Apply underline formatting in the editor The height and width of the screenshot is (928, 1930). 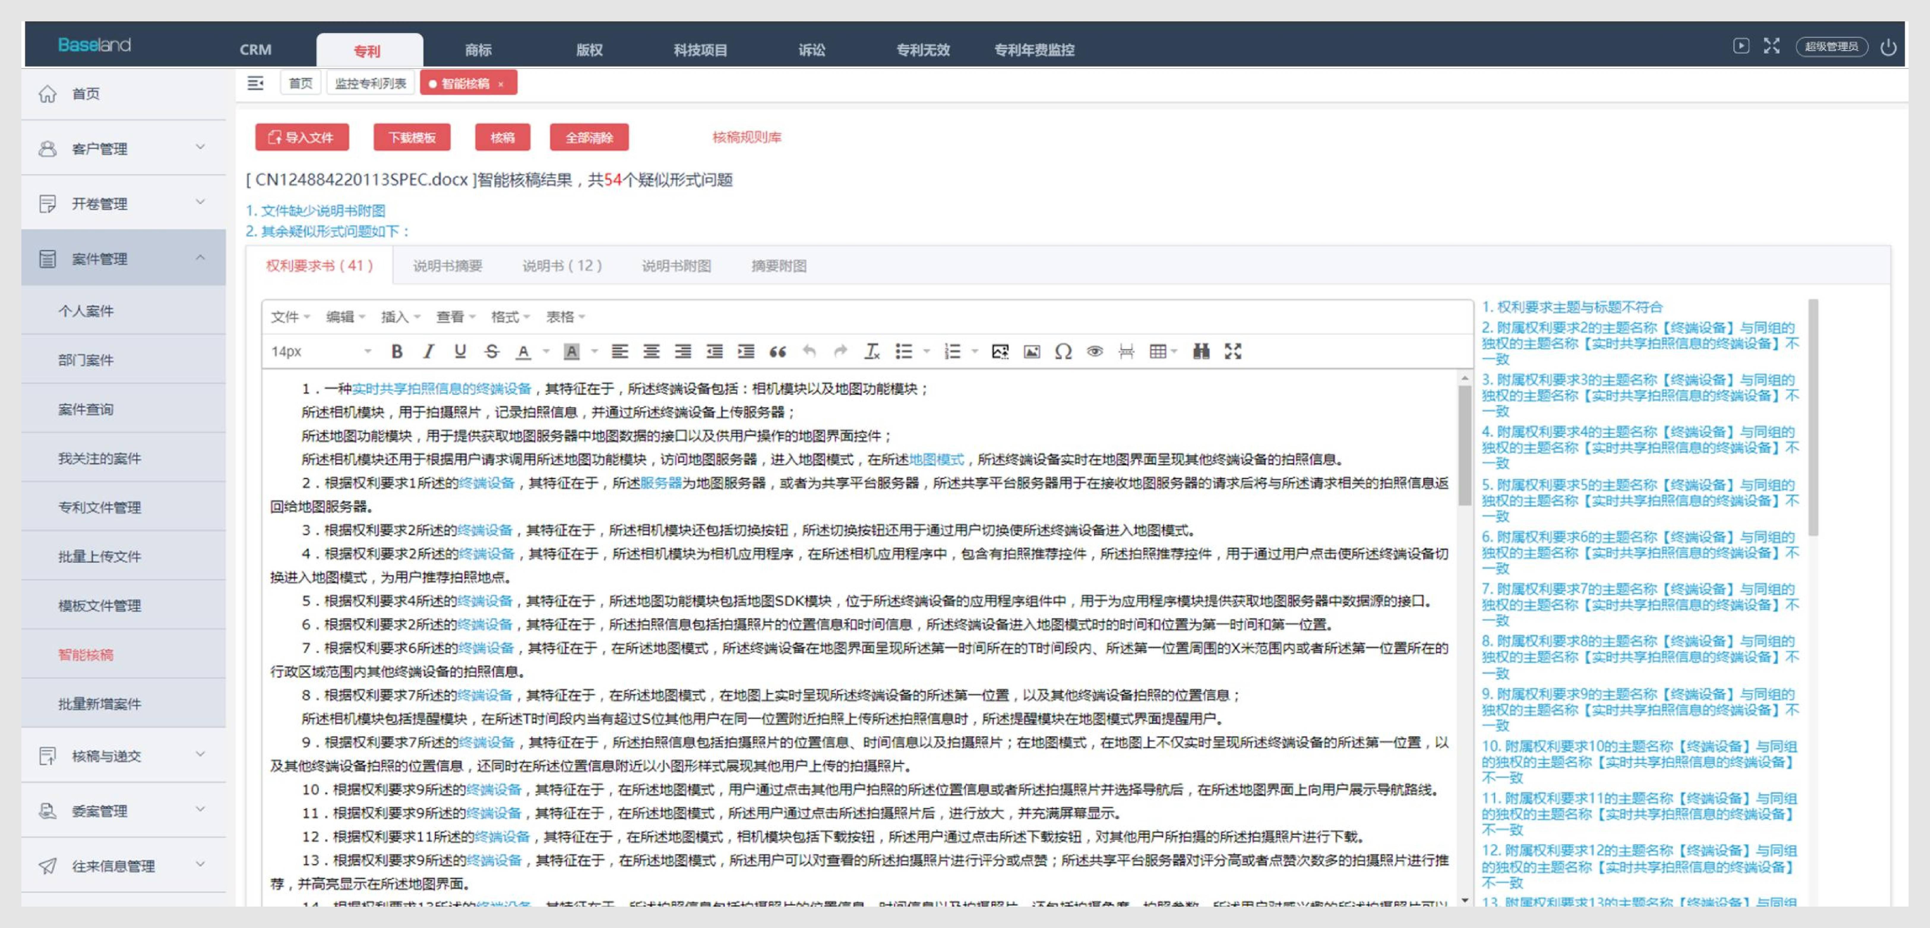click(x=460, y=351)
